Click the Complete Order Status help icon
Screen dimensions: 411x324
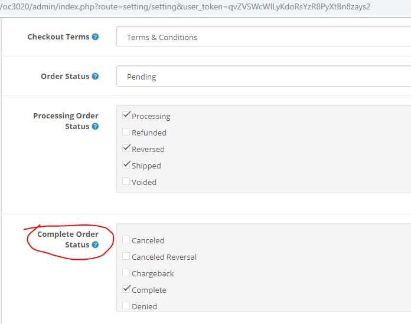[95, 244]
